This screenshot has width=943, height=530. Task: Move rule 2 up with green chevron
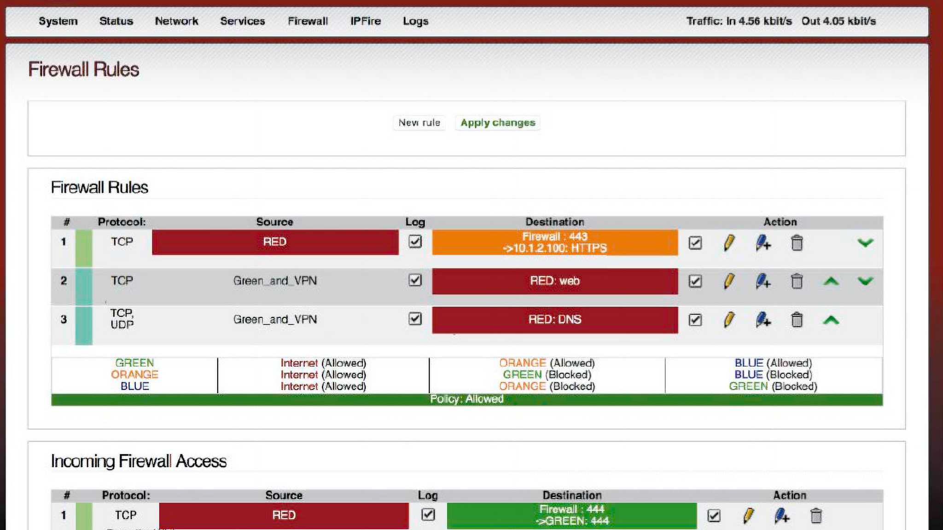point(831,281)
